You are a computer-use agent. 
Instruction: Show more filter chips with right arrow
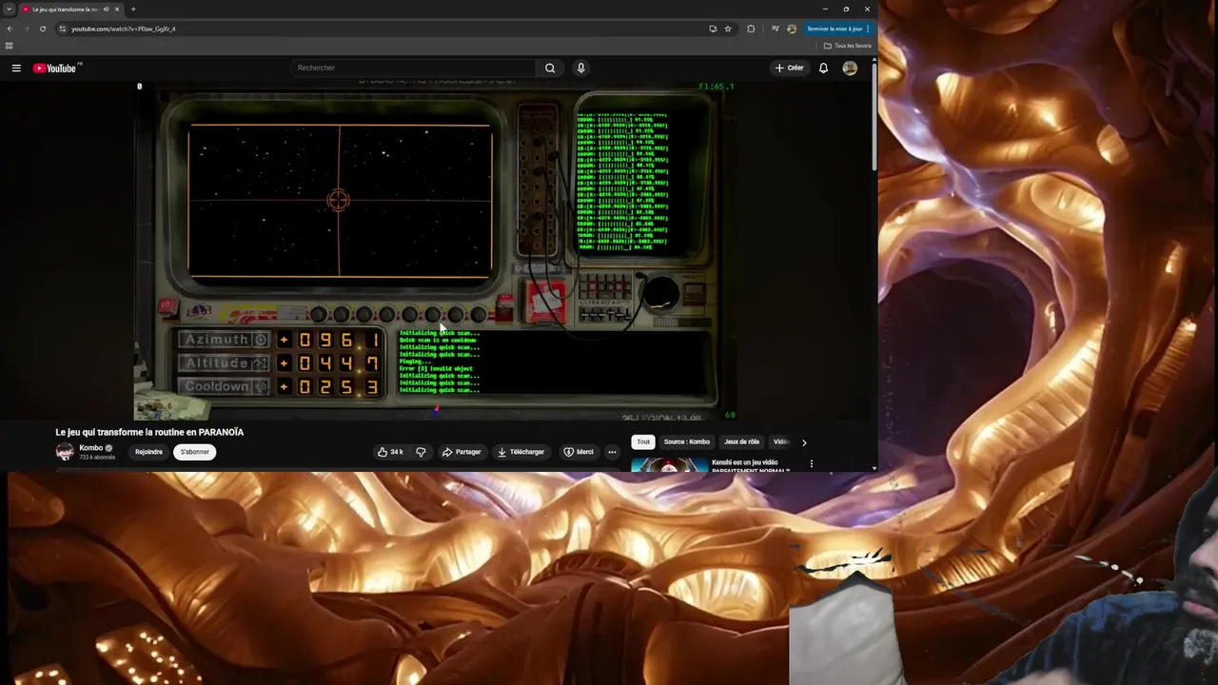click(804, 442)
